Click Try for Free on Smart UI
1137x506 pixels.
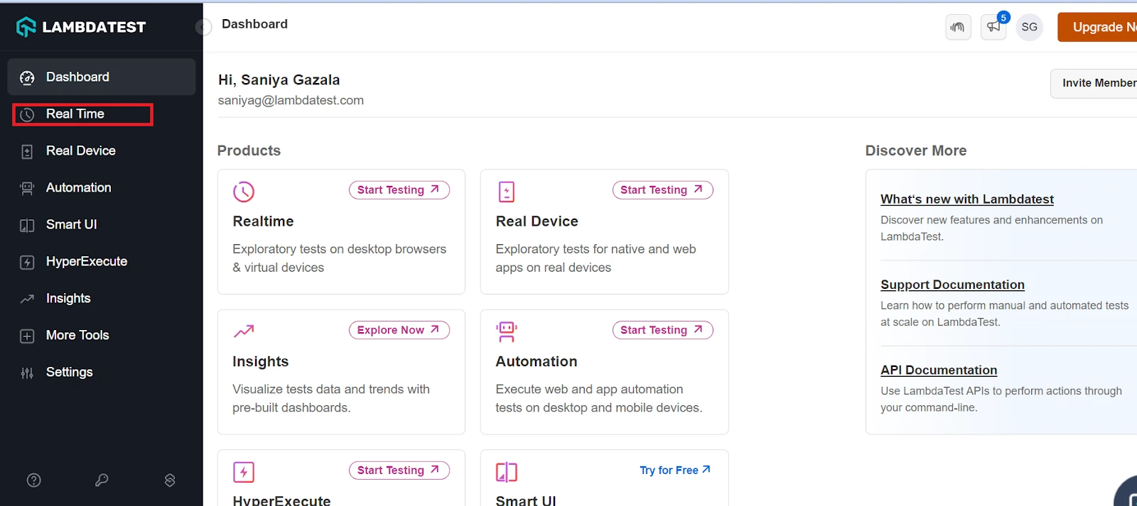tap(674, 470)
